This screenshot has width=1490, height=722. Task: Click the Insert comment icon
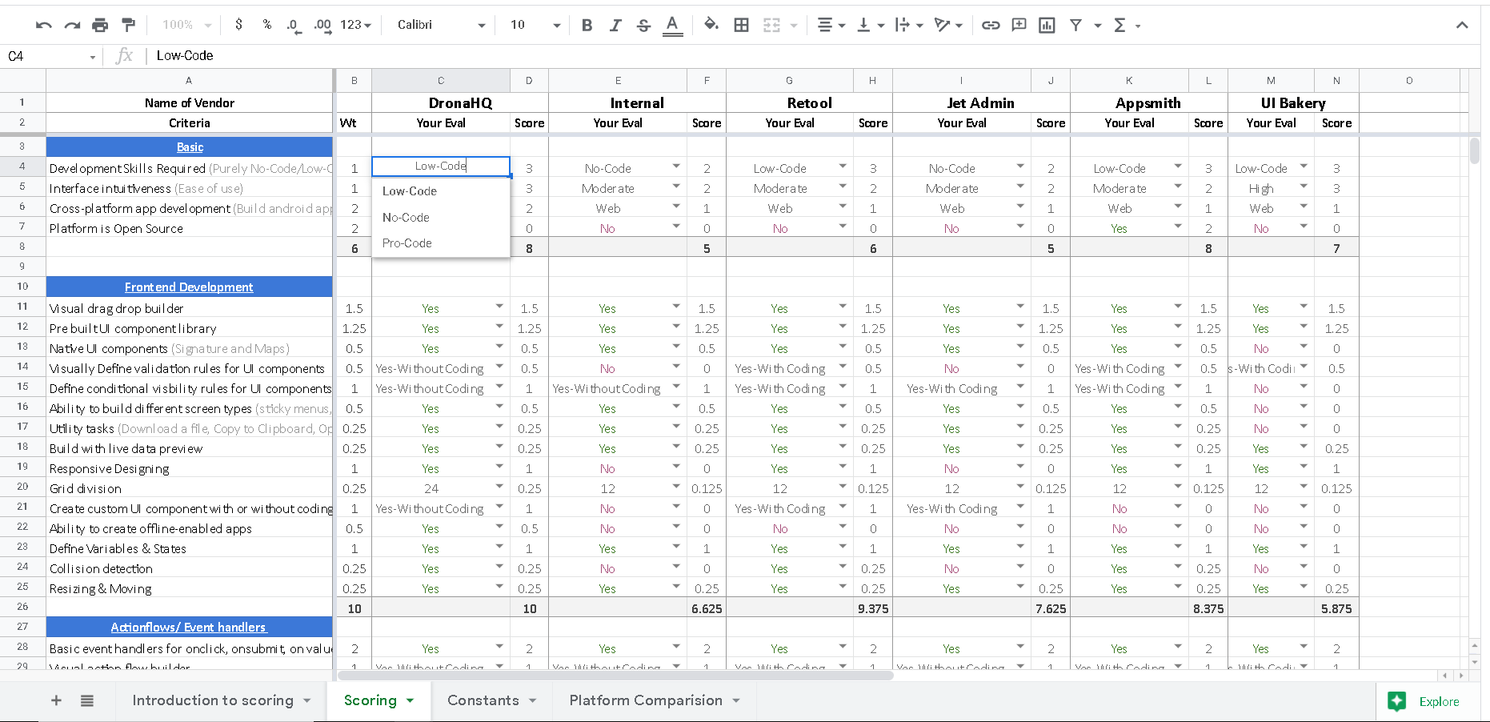coord(1019,25)
